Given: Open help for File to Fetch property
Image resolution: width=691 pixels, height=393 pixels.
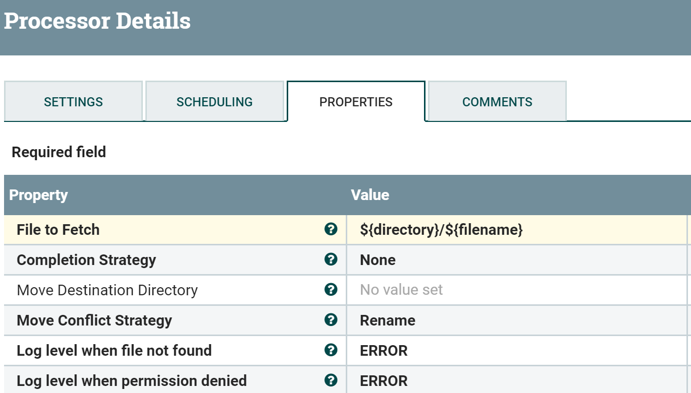Looking at the screenshot, I should [331, 230].
